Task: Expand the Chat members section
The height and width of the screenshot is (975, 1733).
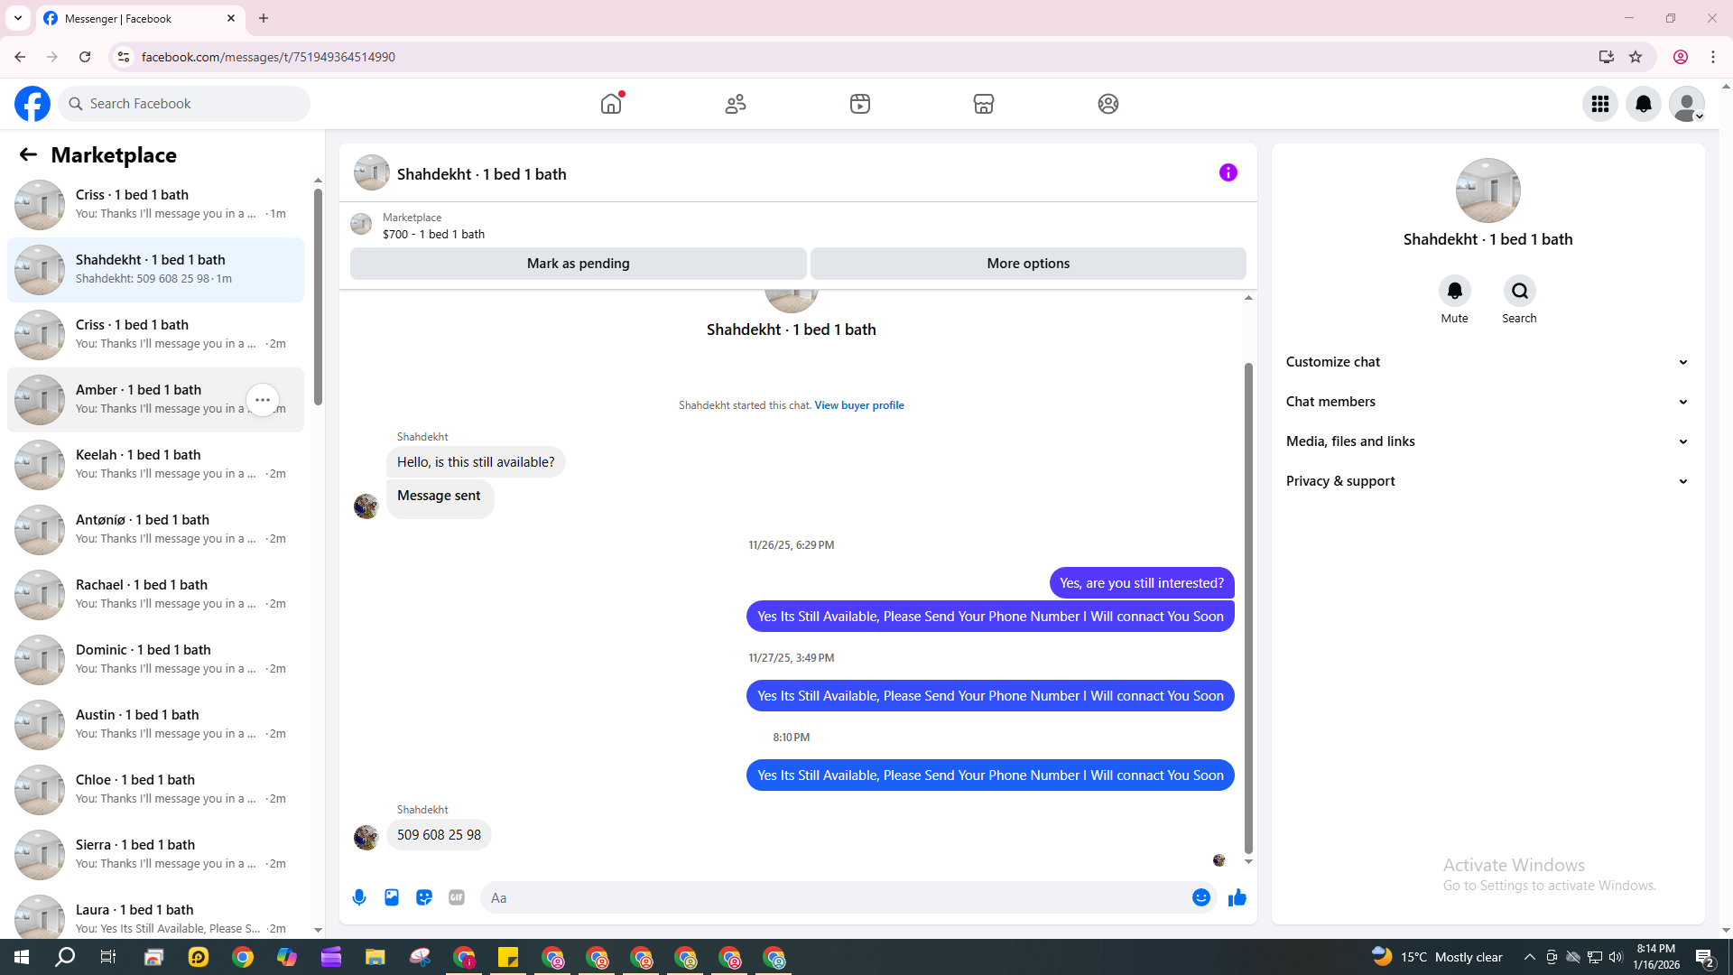Action: pyautogui.click(x=1487, y=402)
